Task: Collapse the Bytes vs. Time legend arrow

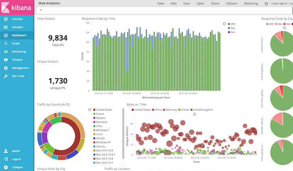Action: (x=195, y=114)
